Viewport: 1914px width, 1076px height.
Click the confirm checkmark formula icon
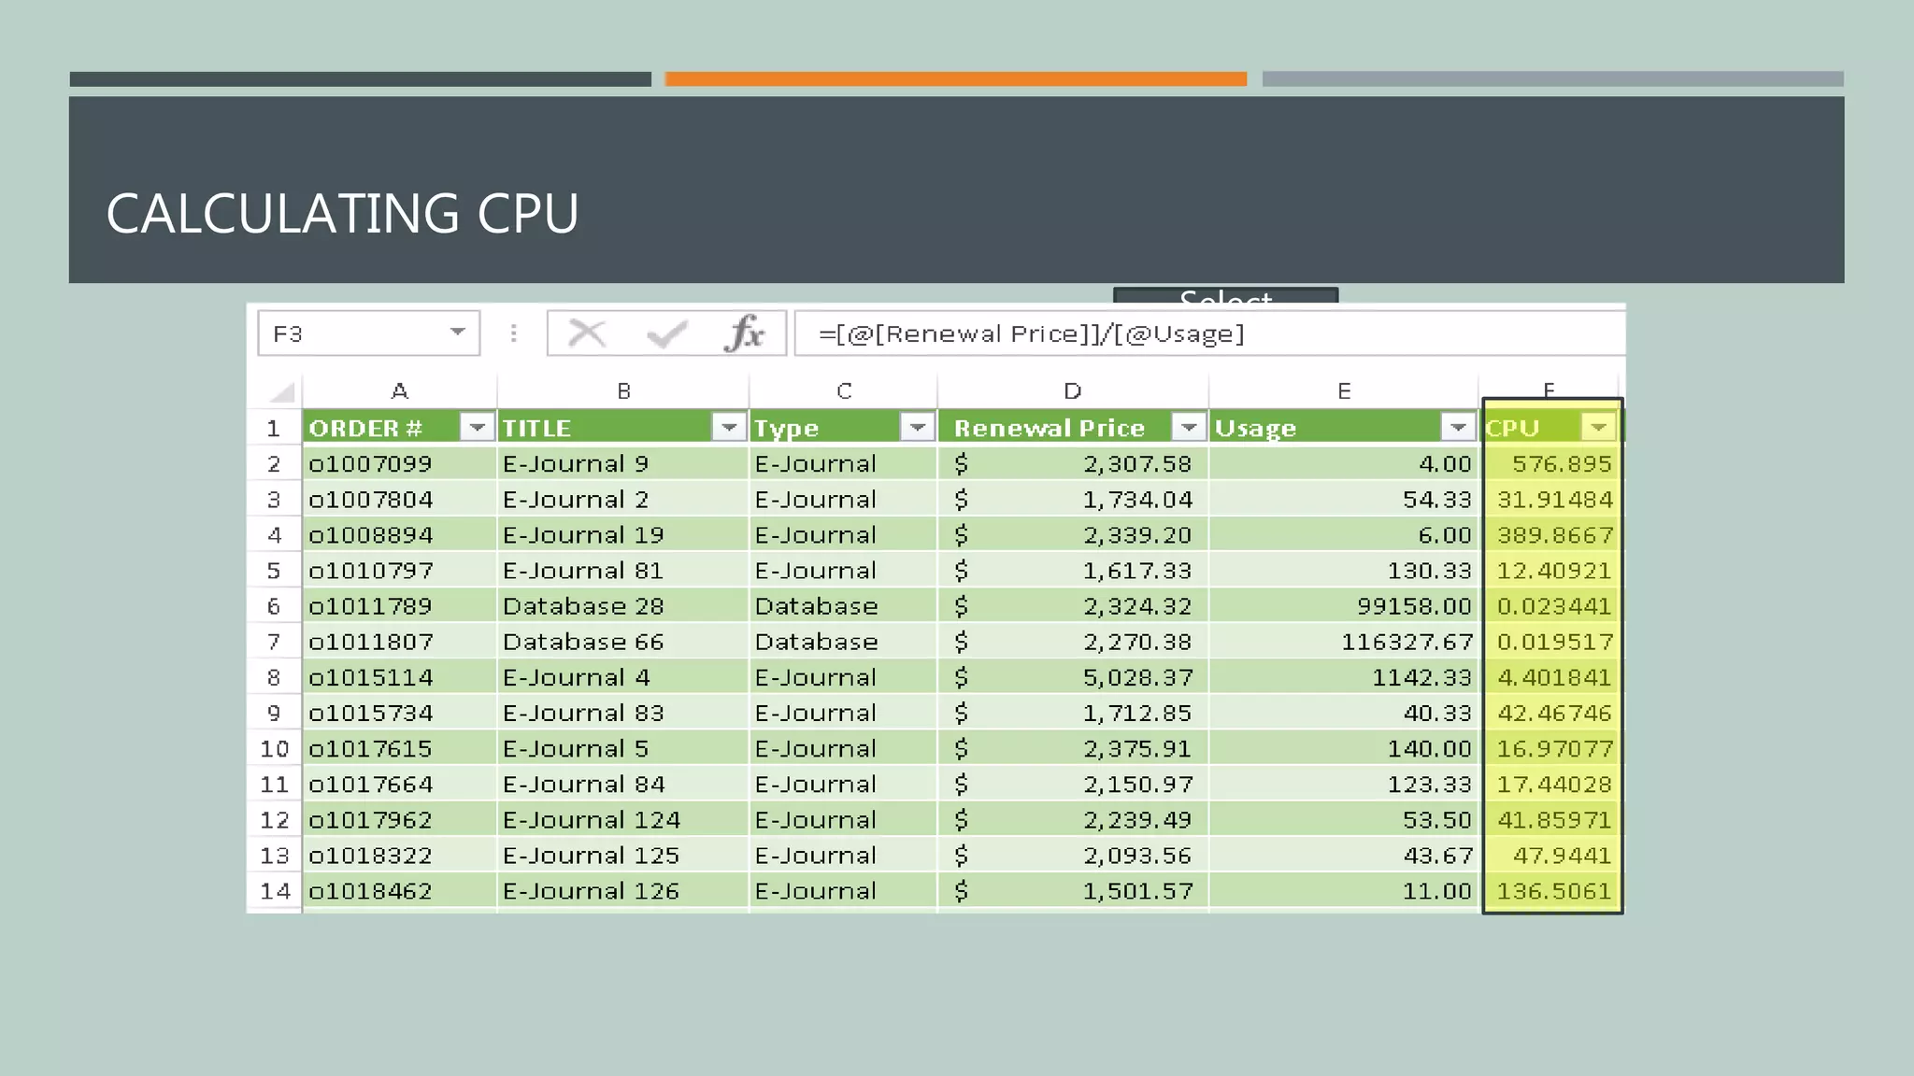[666, 333]
